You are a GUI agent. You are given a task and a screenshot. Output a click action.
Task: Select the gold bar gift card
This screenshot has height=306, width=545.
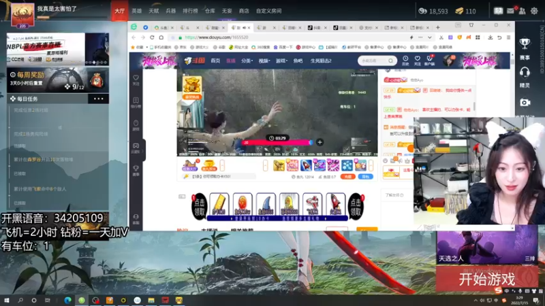[219, 204]
